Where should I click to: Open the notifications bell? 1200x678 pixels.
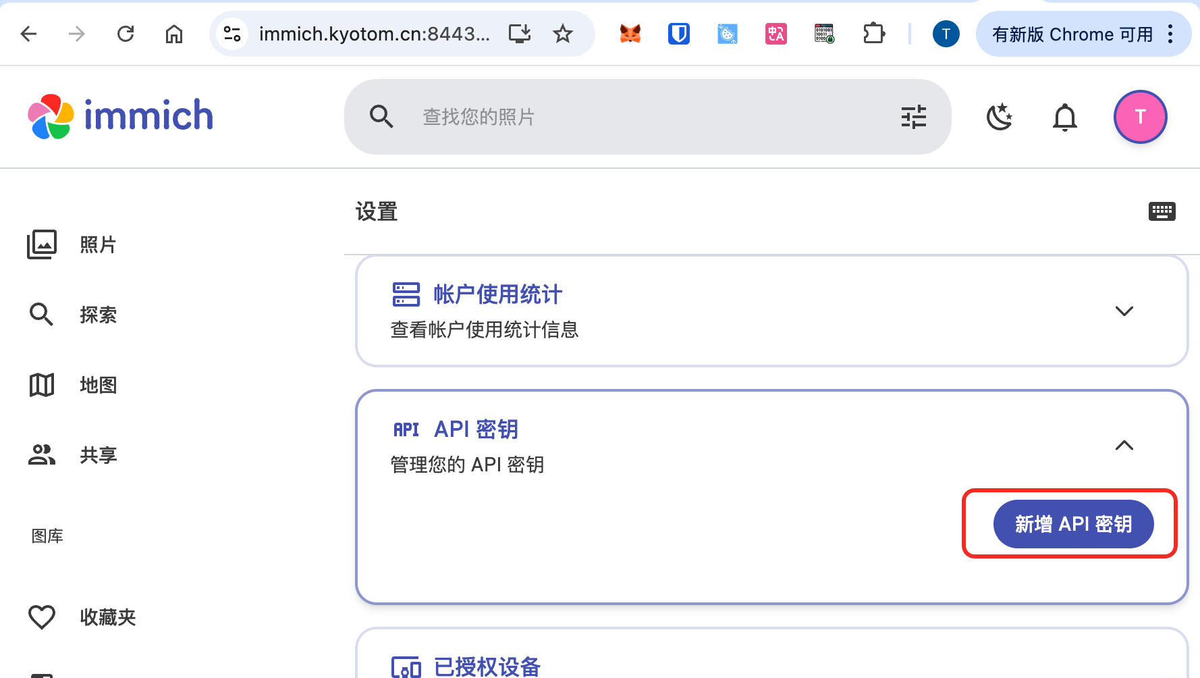(x=1064, y=117)
